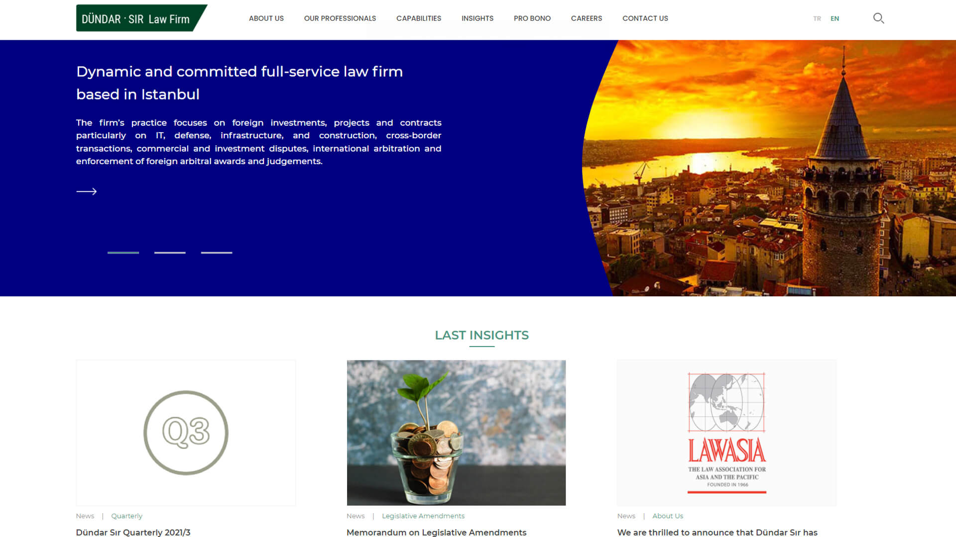Open the ABOUT US menu section
The height and width of the screenshot is (537, 956).
[x=266, y=18]
